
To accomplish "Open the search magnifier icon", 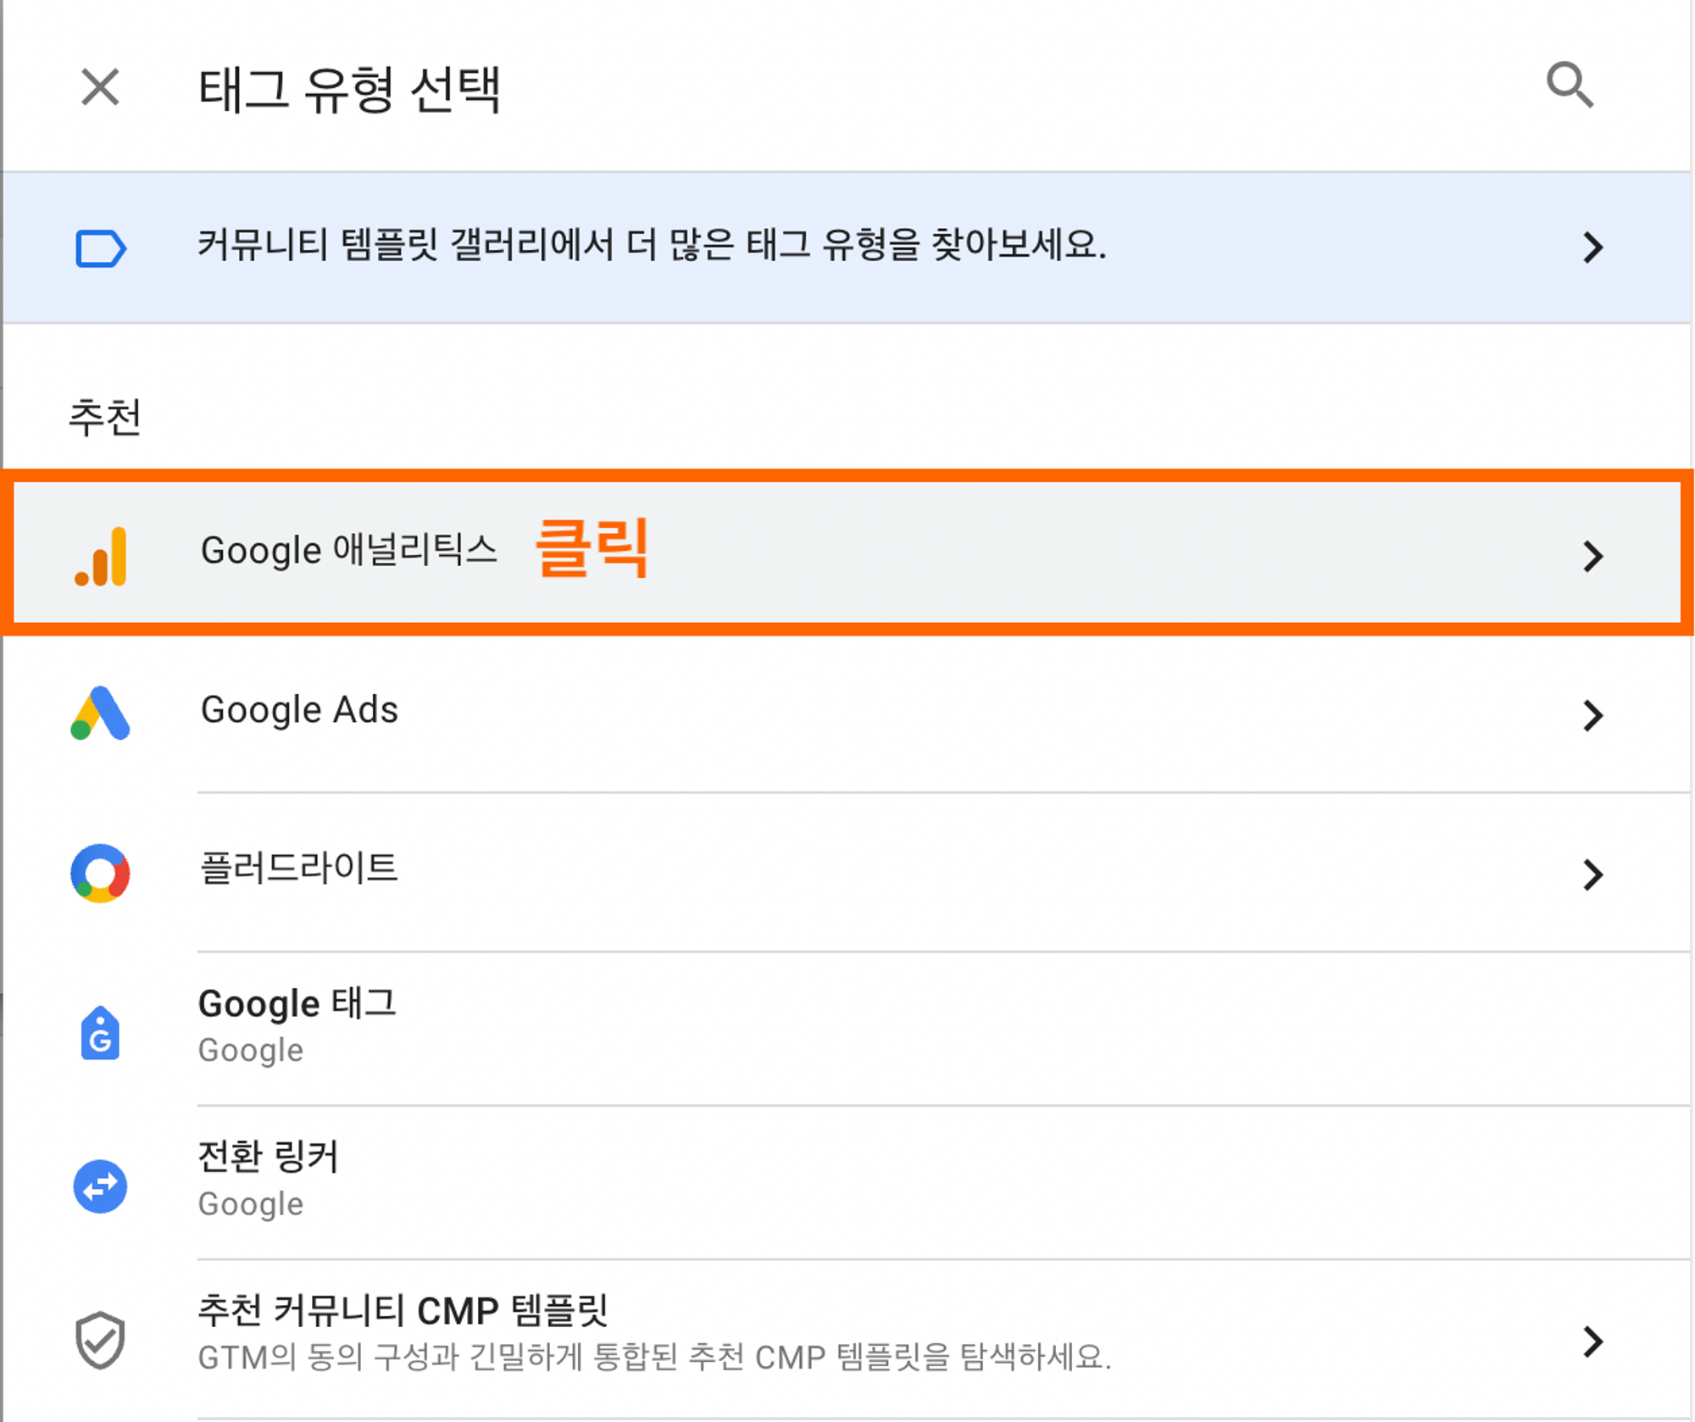I will pos(1570,85).
